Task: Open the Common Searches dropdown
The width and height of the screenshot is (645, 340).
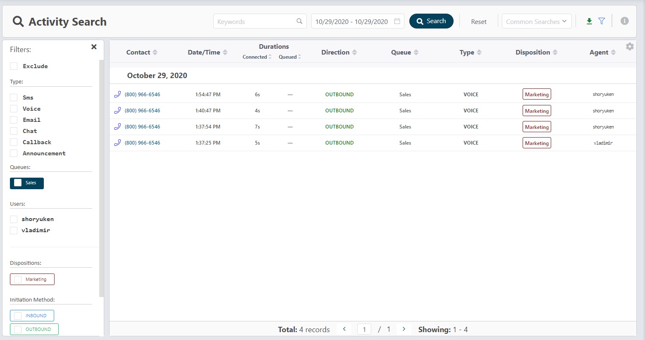Action: pos(537,21)
